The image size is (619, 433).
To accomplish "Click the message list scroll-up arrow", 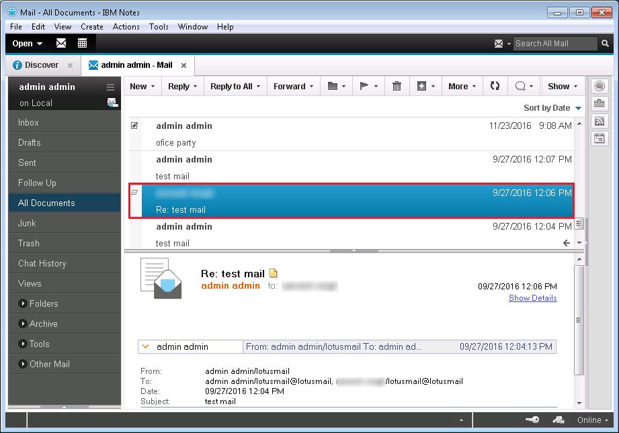I will click(x=579, y=124).
